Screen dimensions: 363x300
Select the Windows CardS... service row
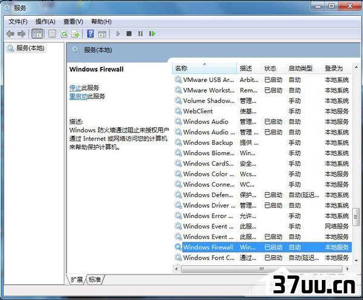(x=262, y=164)
